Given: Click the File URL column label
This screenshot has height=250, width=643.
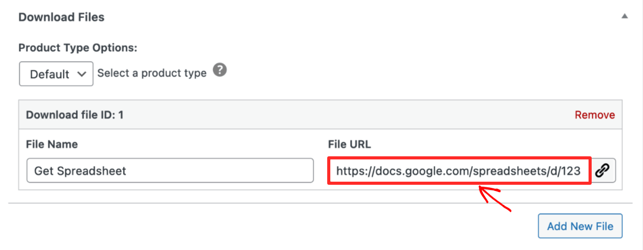Looking at the screenshot, I should 350,144.
